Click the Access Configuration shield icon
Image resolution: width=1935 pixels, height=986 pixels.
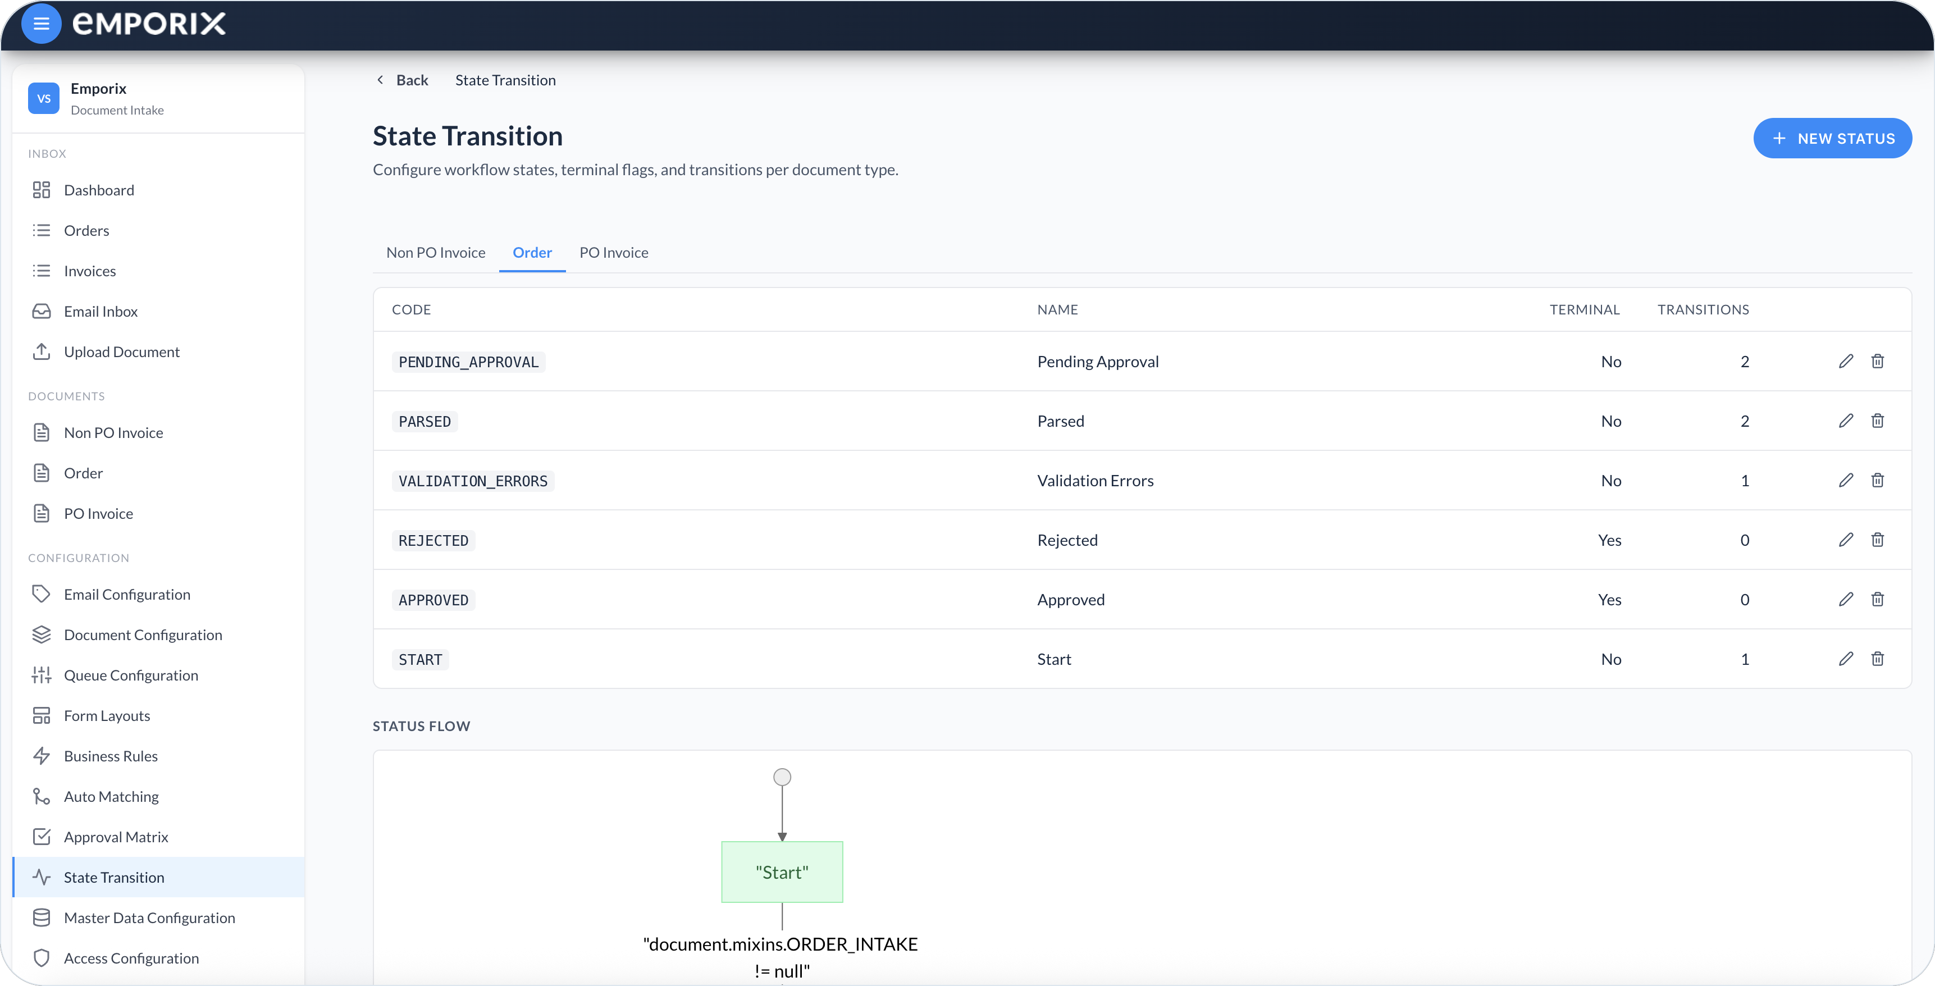click(42, 958)
